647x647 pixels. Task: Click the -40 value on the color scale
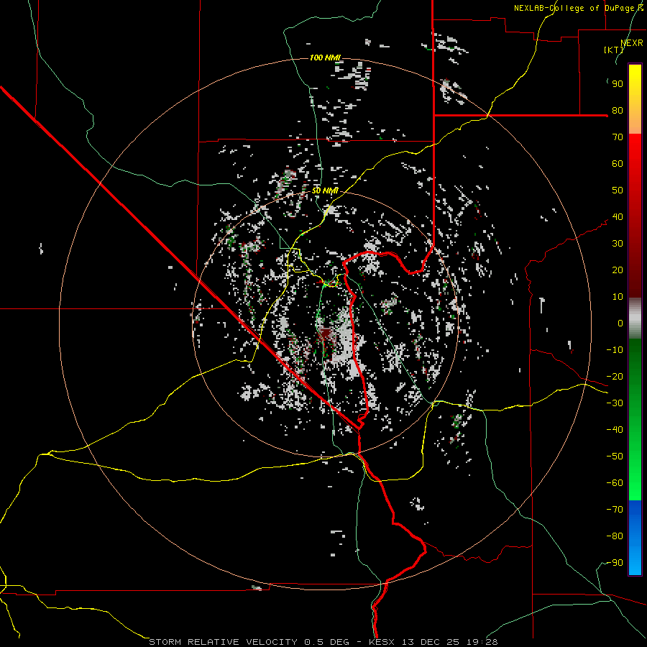(x=615, y=430)
